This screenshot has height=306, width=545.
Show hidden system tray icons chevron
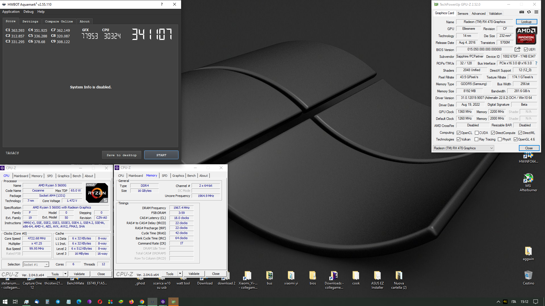(498, 302)
